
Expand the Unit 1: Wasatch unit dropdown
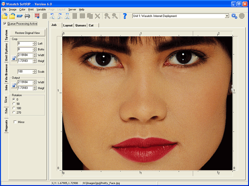click(x=227, y=16)
